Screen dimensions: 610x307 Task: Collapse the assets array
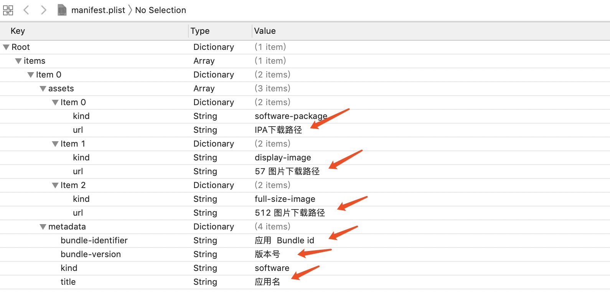(43, 89)
